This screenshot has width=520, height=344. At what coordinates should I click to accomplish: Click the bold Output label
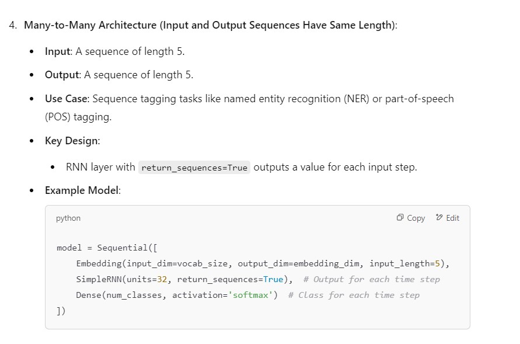[62, 75]
